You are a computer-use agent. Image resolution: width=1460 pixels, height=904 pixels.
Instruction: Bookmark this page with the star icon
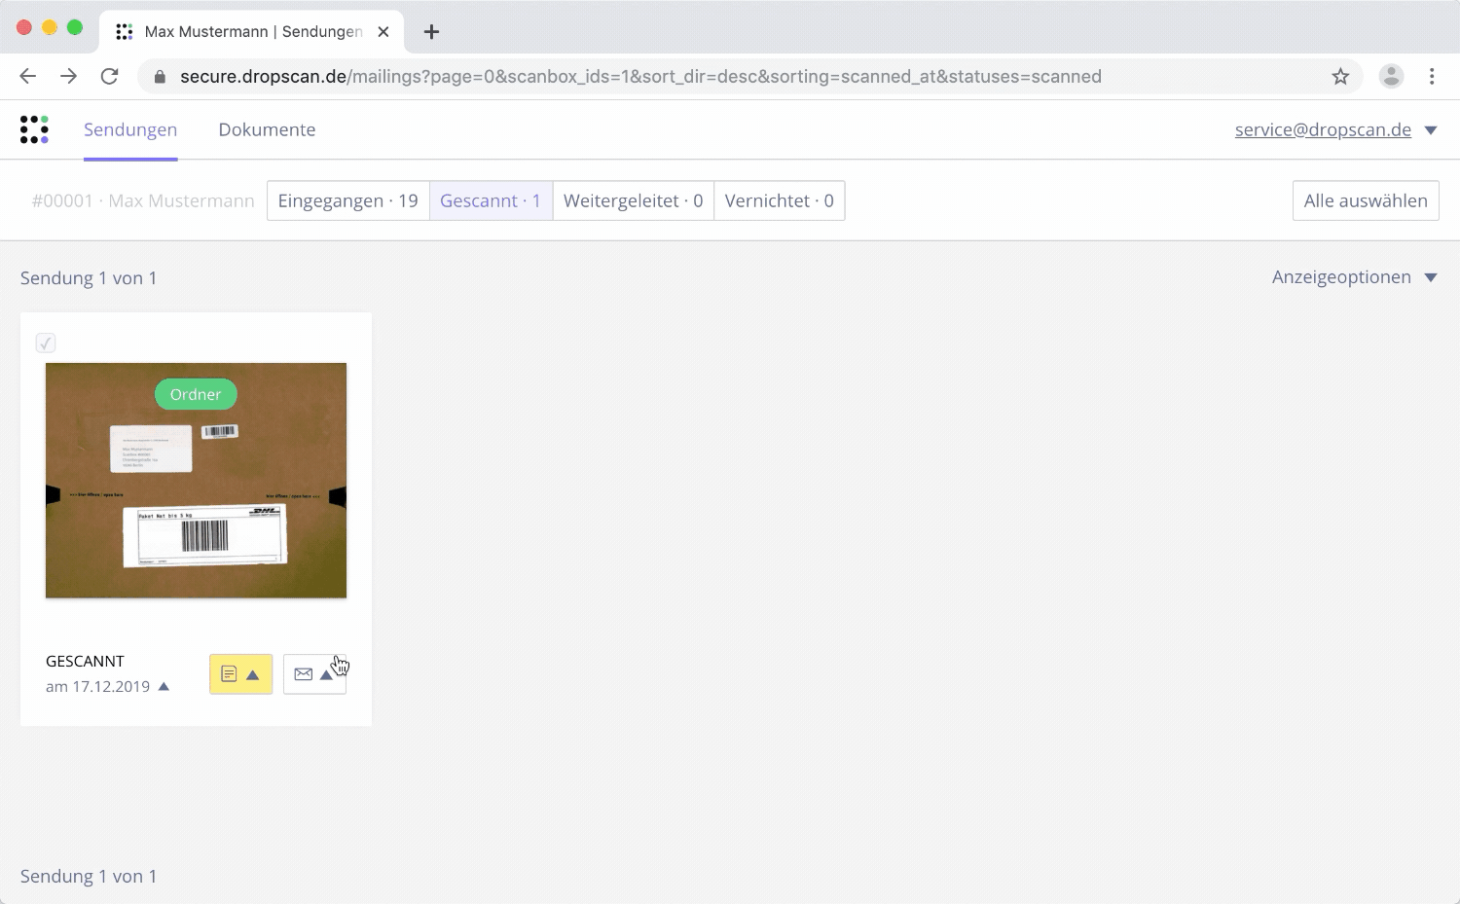click(1340, 77)
